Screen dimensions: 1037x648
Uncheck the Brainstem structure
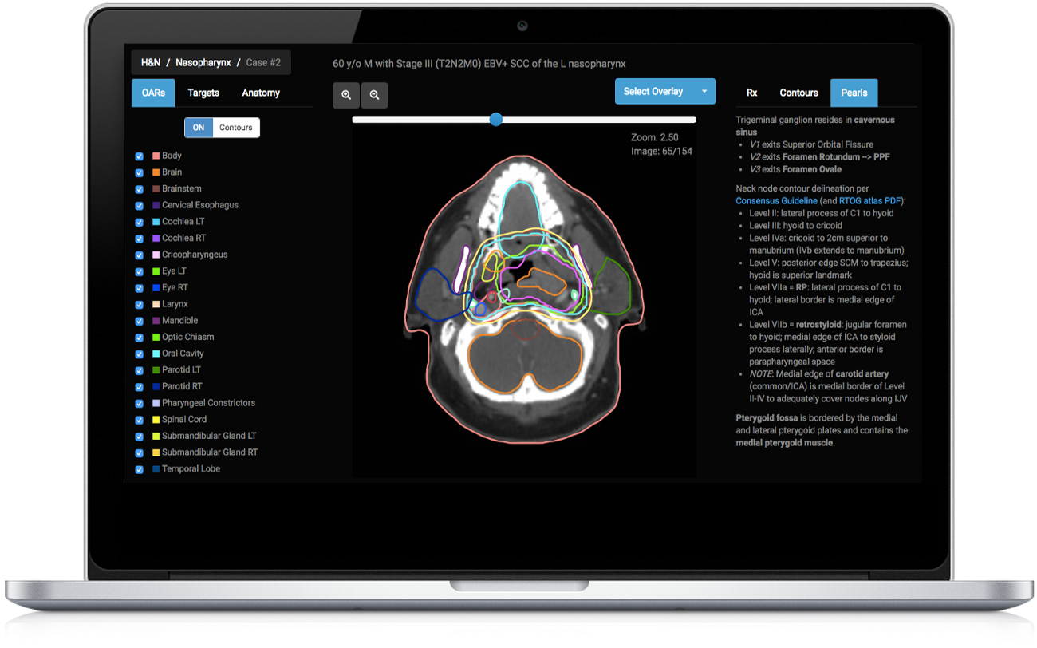[139, 188]
